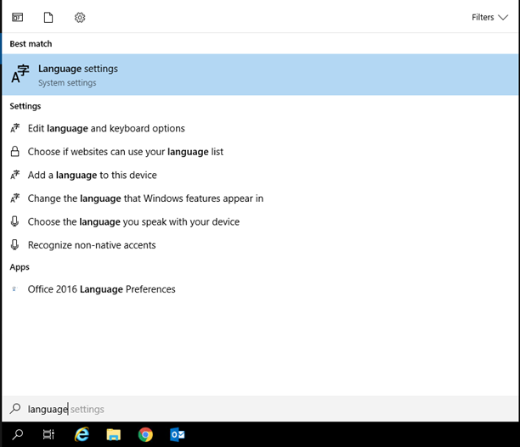Launch Internet Explorer from the taskbar
This screenshot has width=520, height=447.
pos(82,434)
